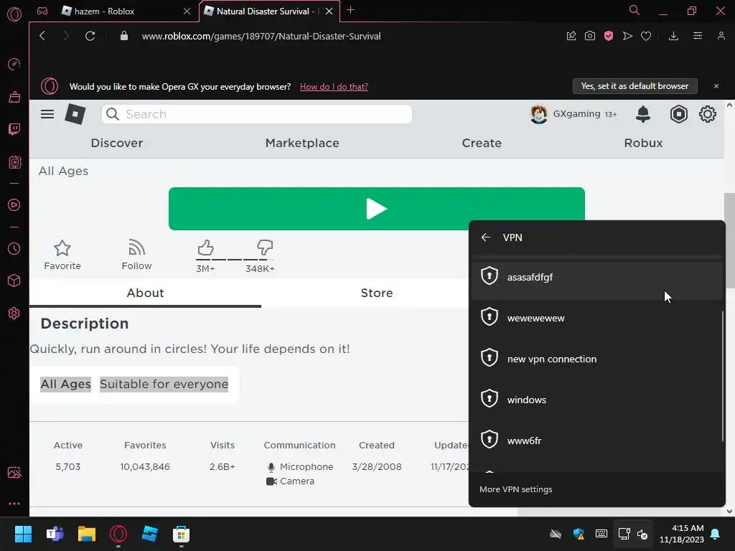Take a snapshot with camera icon
Screen dimensions: 735x551
590,36
